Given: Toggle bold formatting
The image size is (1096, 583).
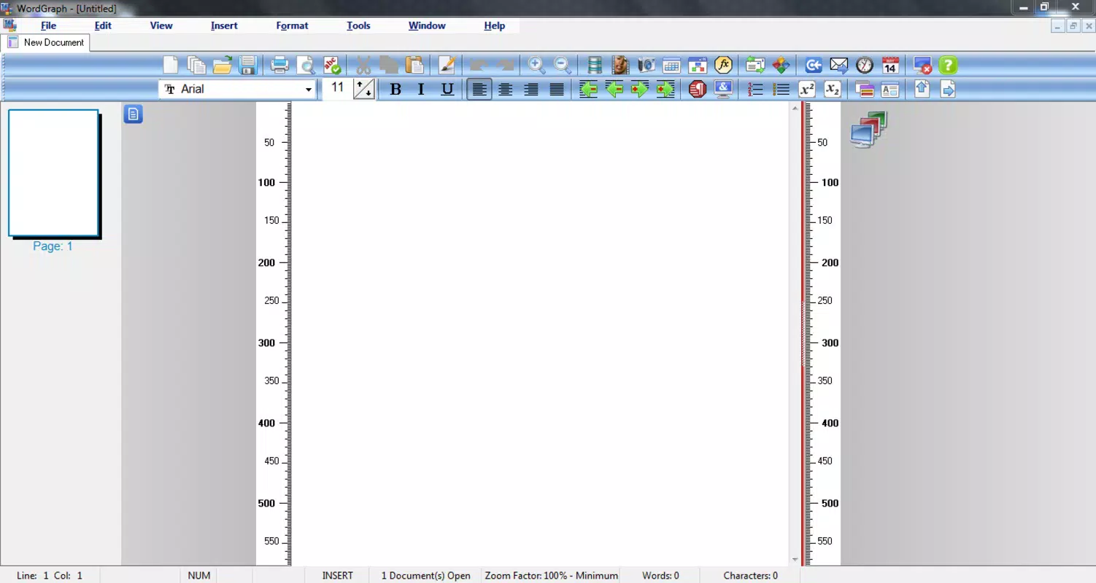Looking at the screenshot, I should click(x=395, y=89).
